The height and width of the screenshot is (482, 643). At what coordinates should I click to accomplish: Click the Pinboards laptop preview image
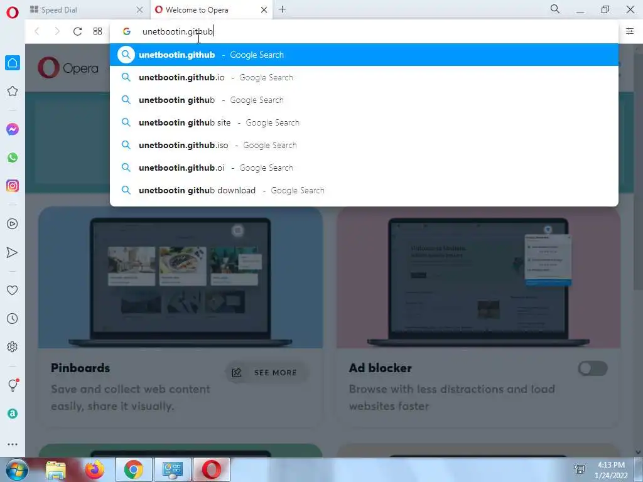coord(180,278)
